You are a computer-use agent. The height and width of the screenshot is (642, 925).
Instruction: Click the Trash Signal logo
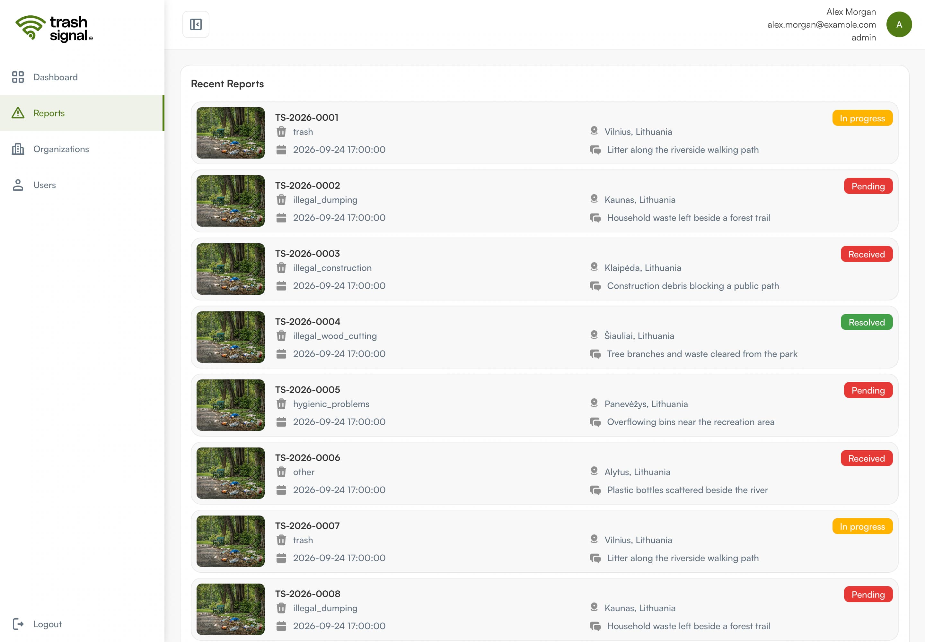pyautogui.click(x=54, y=29)
